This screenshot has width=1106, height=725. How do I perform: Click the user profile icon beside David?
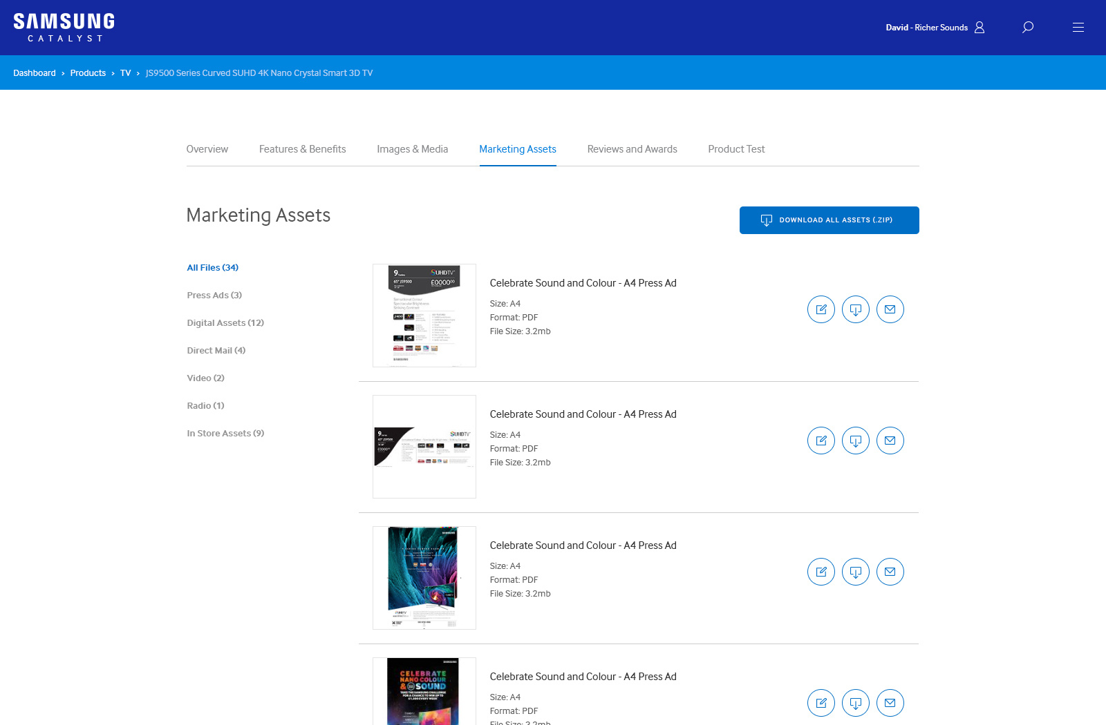980,28
